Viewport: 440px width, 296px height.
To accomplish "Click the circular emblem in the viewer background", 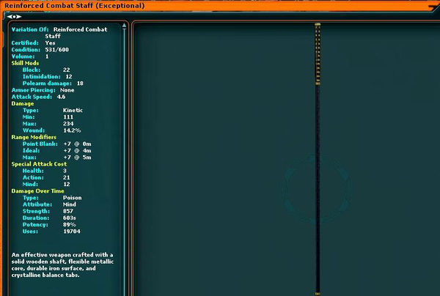I will (x=315, y=187).
